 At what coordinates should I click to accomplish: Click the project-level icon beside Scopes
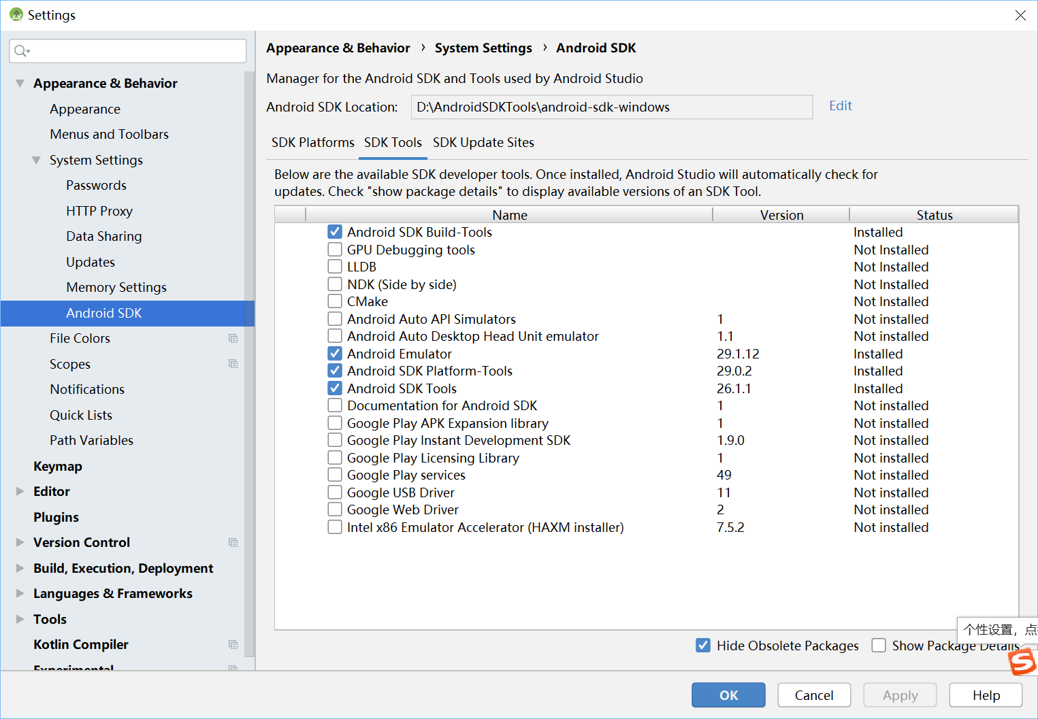(233, 364)
